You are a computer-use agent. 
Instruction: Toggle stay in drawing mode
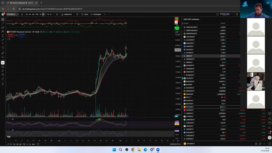pyautogui.click(x=3, y=67)
